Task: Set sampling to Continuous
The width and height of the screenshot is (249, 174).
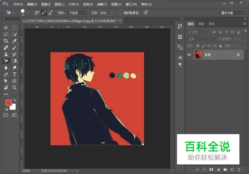Action: (37, 13)
